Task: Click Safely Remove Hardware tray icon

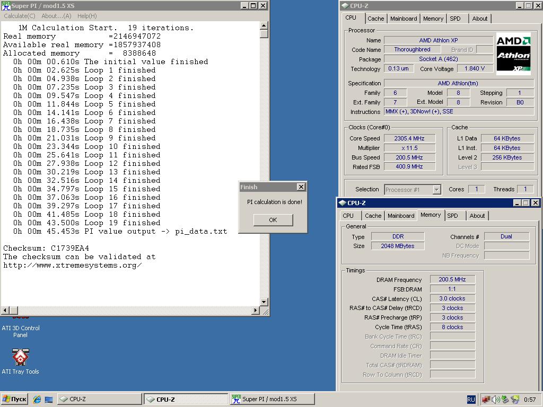Action: point(505,400)
